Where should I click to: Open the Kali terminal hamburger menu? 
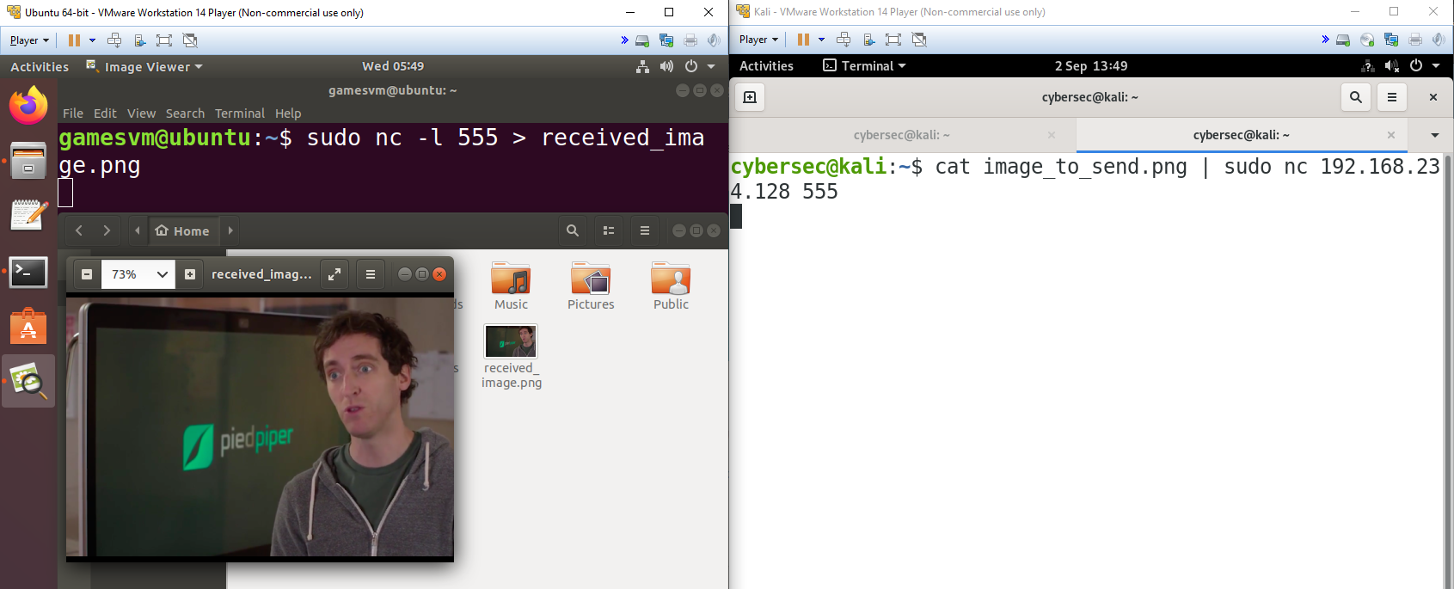click(1392, 97)
